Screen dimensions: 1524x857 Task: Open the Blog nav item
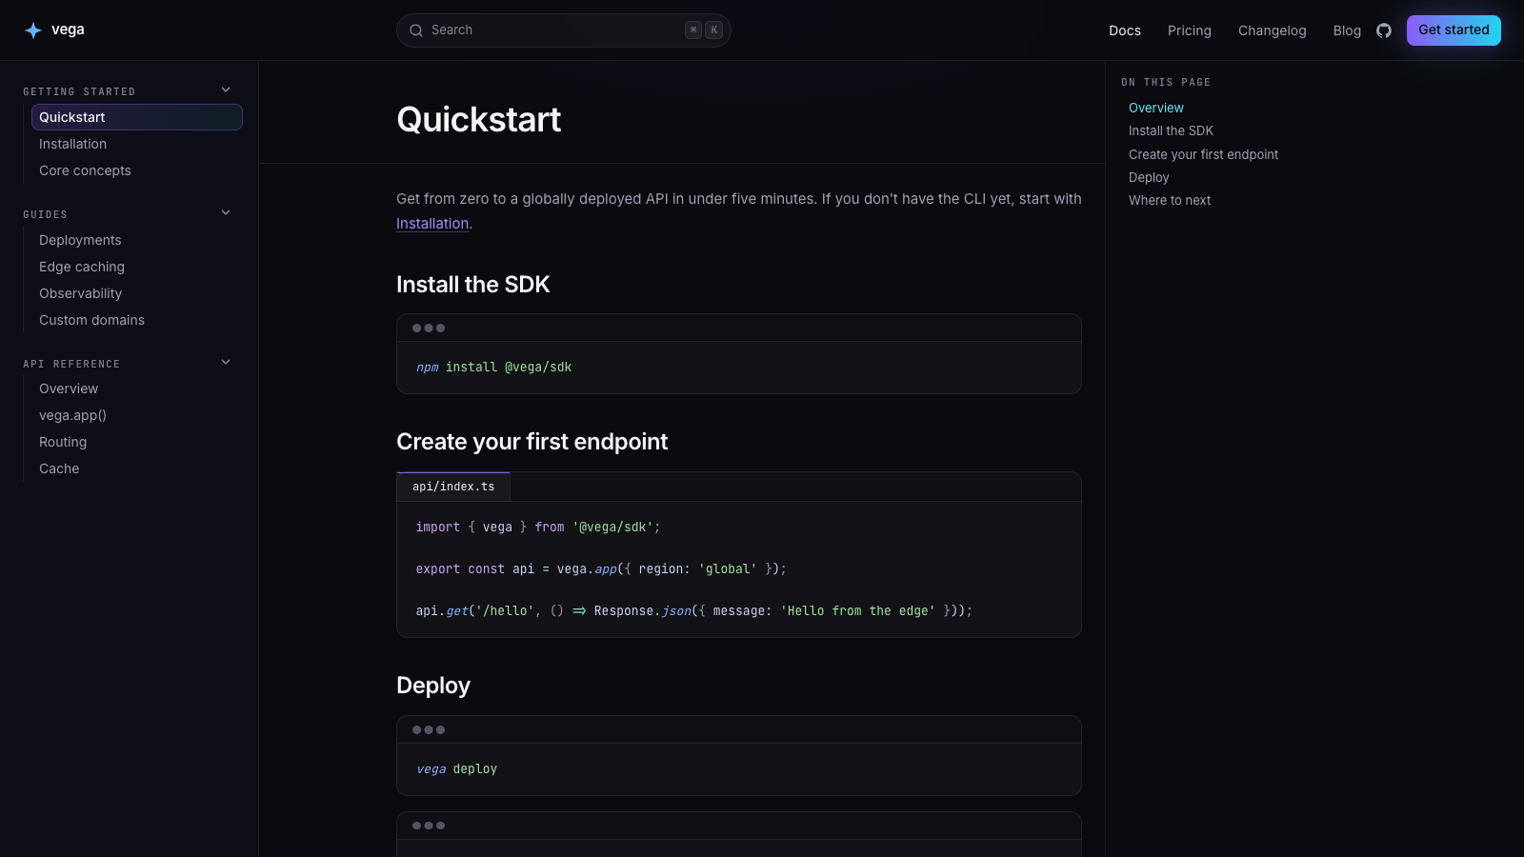click(x=1347, y=30)
